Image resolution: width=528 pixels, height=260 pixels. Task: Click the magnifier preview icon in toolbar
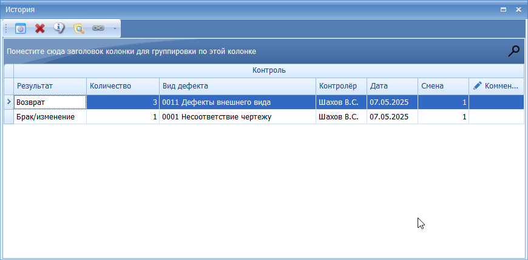(78, 28)
